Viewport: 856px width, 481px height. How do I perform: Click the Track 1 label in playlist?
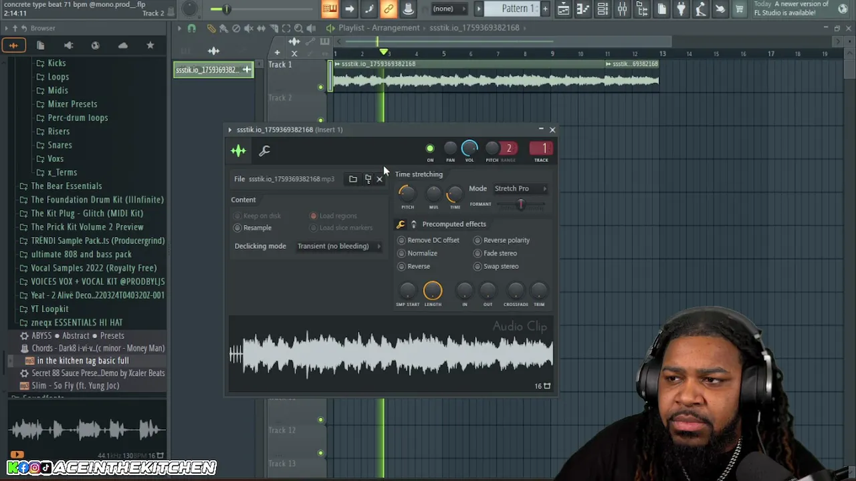(280, 64)
